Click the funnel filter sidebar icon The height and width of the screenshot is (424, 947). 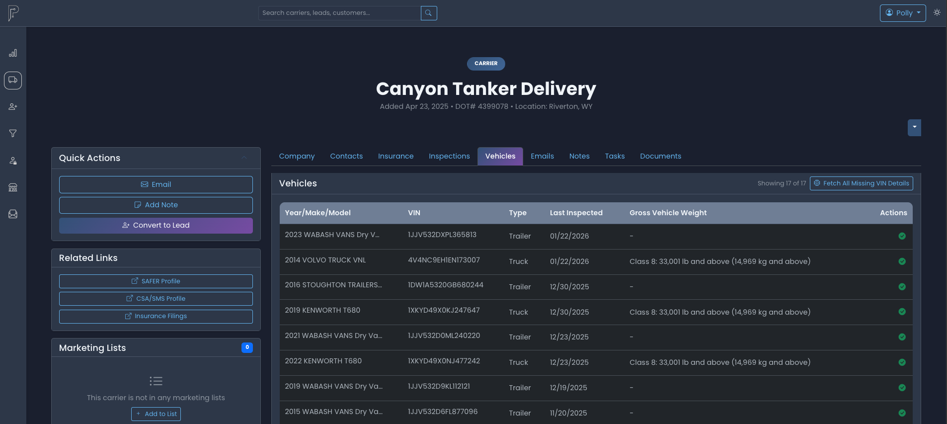tap(13, 133)
